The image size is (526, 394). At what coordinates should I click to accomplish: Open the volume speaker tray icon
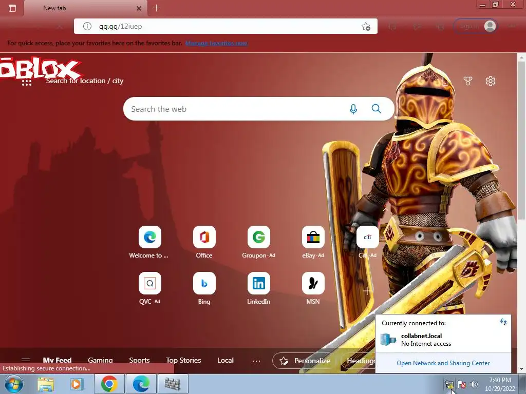474,384
